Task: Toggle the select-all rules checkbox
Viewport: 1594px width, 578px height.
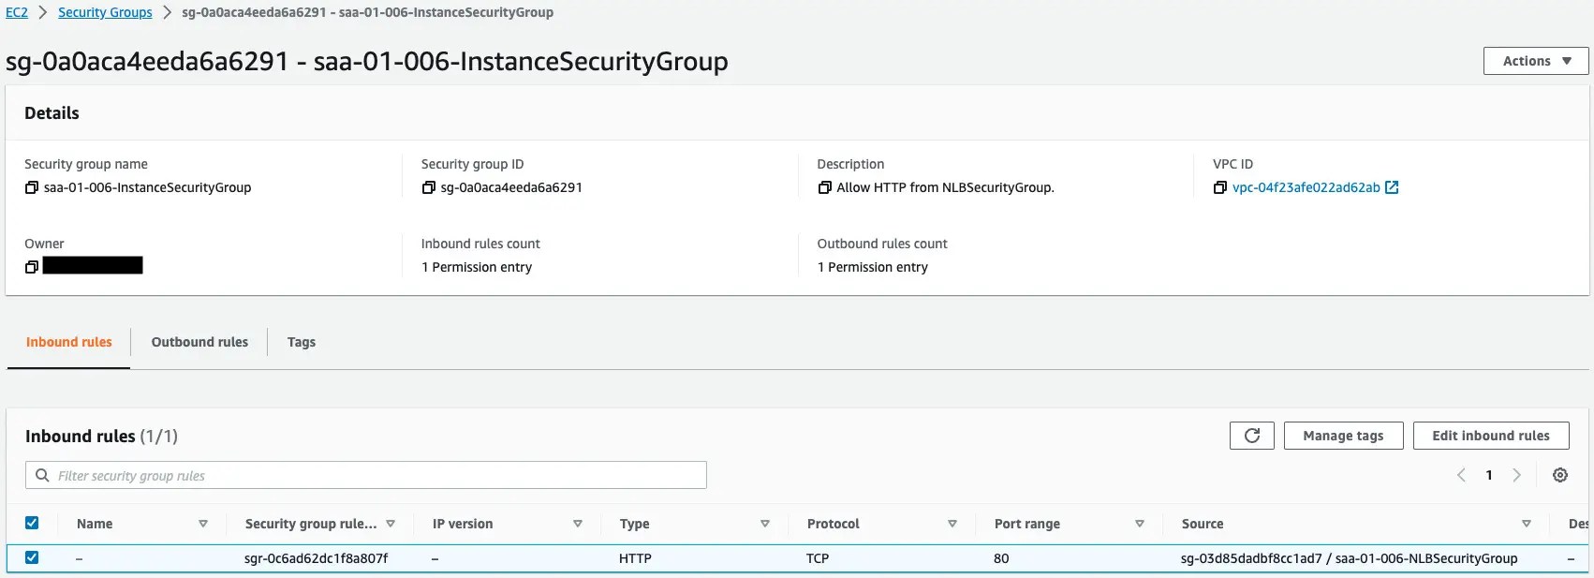Action: tap(32, 523)
